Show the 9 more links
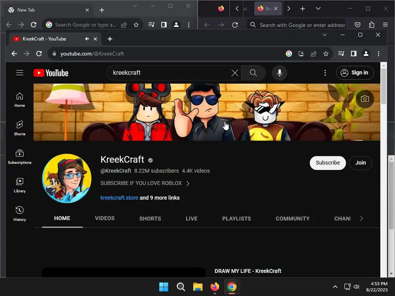This screenshot has width=395, height=296. pos(160,198)
